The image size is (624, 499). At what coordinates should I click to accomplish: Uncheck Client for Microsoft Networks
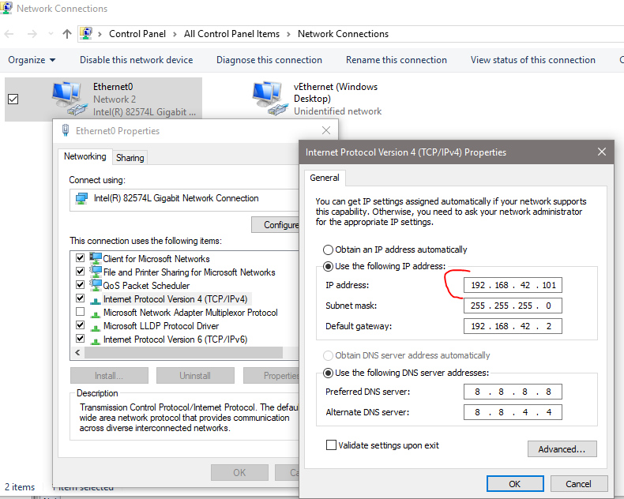click(80, 258)
